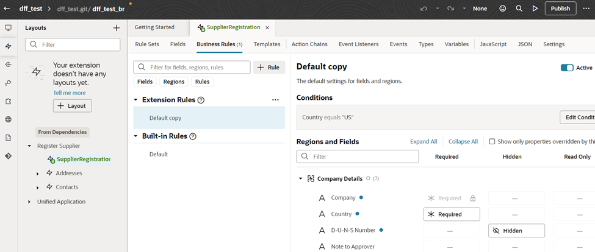595x252 pixels.
Task: Toggle Hidden for D-U-N-S Number field
Action: pos(516,231)
